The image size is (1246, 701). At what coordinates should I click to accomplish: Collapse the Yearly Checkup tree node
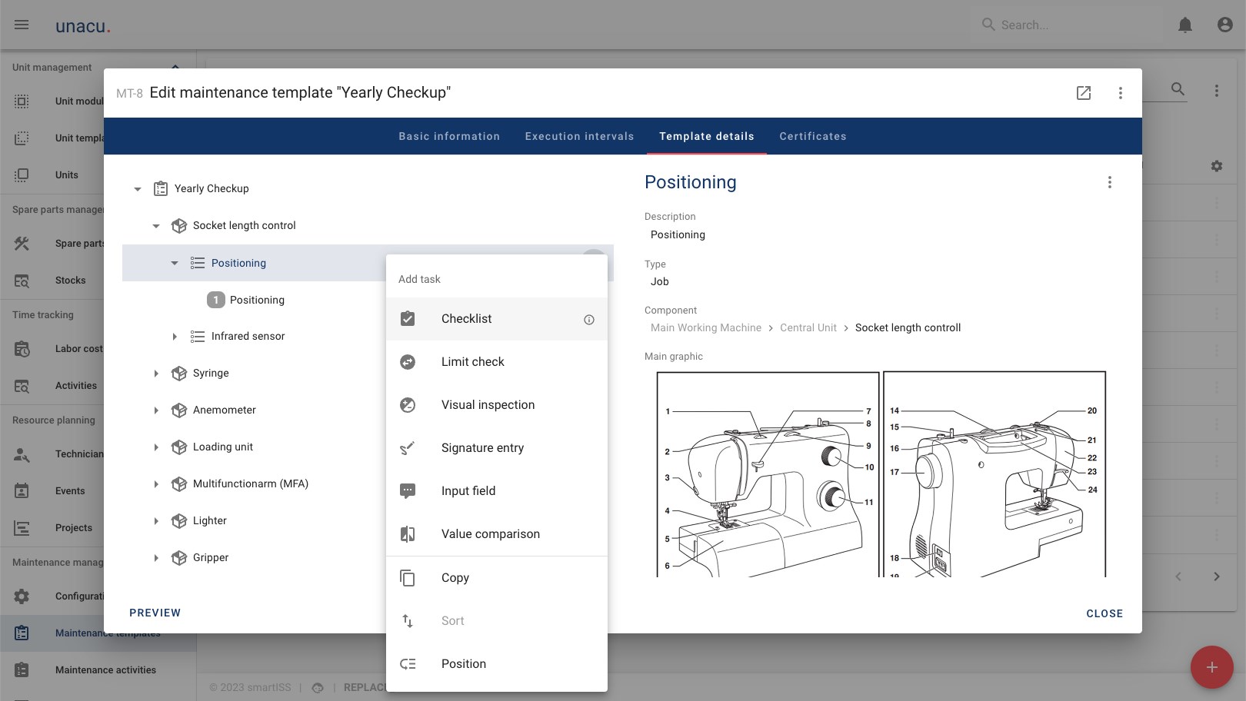138,189
